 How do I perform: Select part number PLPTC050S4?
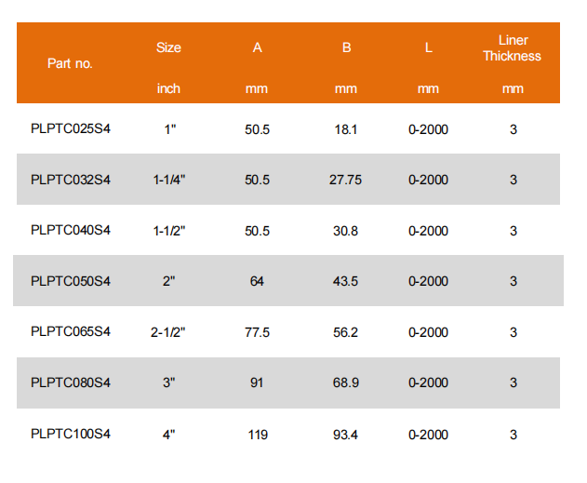pos(71,281)
